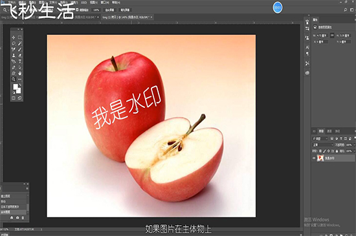The width and height of the screenshot is (356, 236).
Task: Click the 填充屏幕 button
Action: coord(125,10)
